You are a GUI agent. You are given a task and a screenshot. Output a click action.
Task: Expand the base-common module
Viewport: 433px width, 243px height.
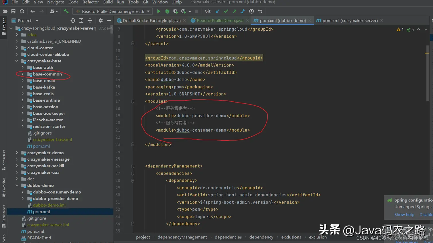tap(23, 74)
